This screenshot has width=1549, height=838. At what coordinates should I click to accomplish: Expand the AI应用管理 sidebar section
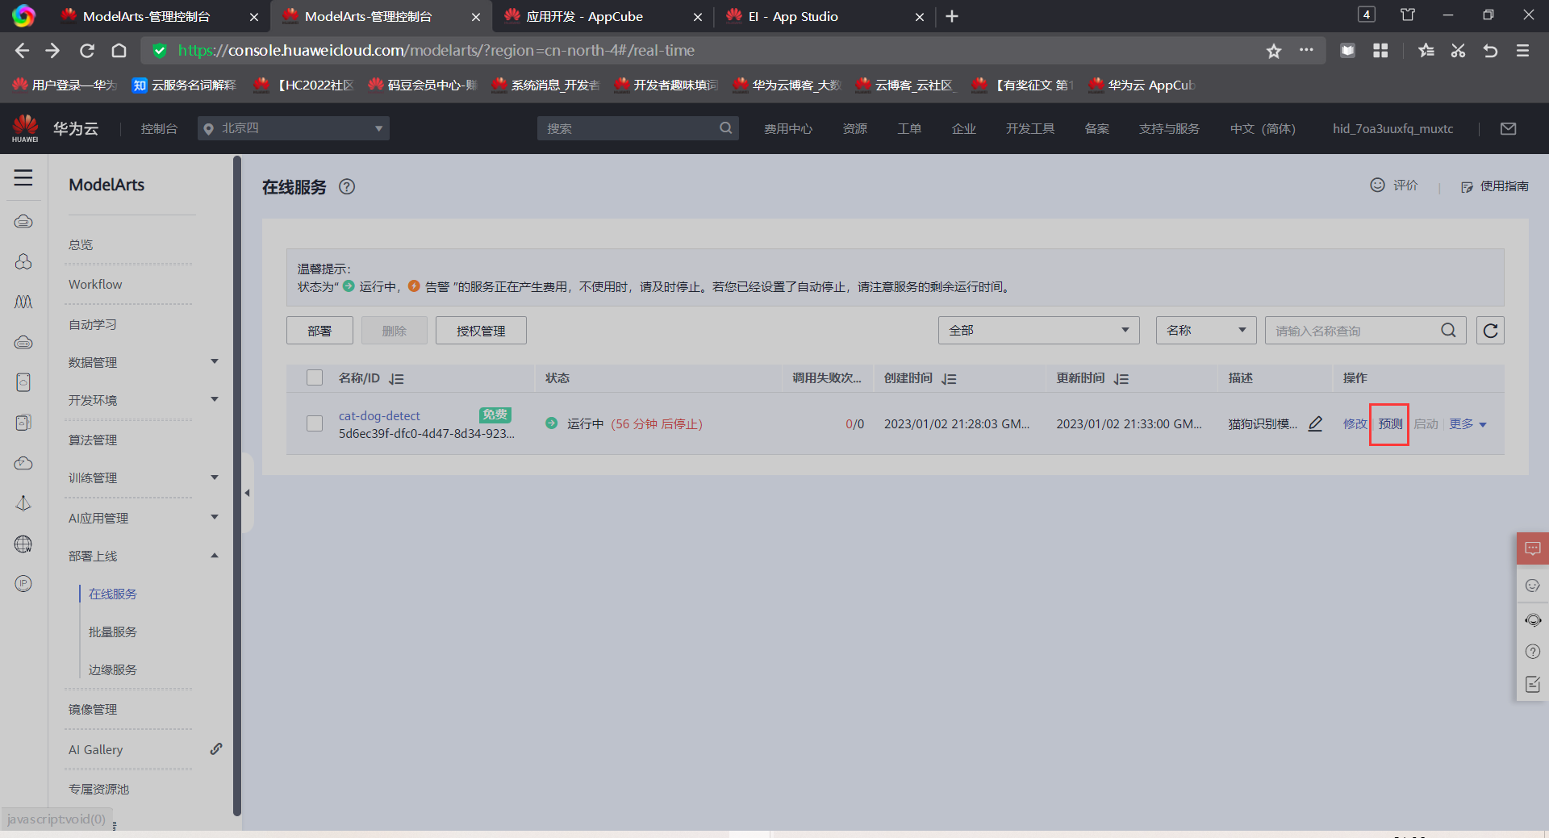coord(215,517)
